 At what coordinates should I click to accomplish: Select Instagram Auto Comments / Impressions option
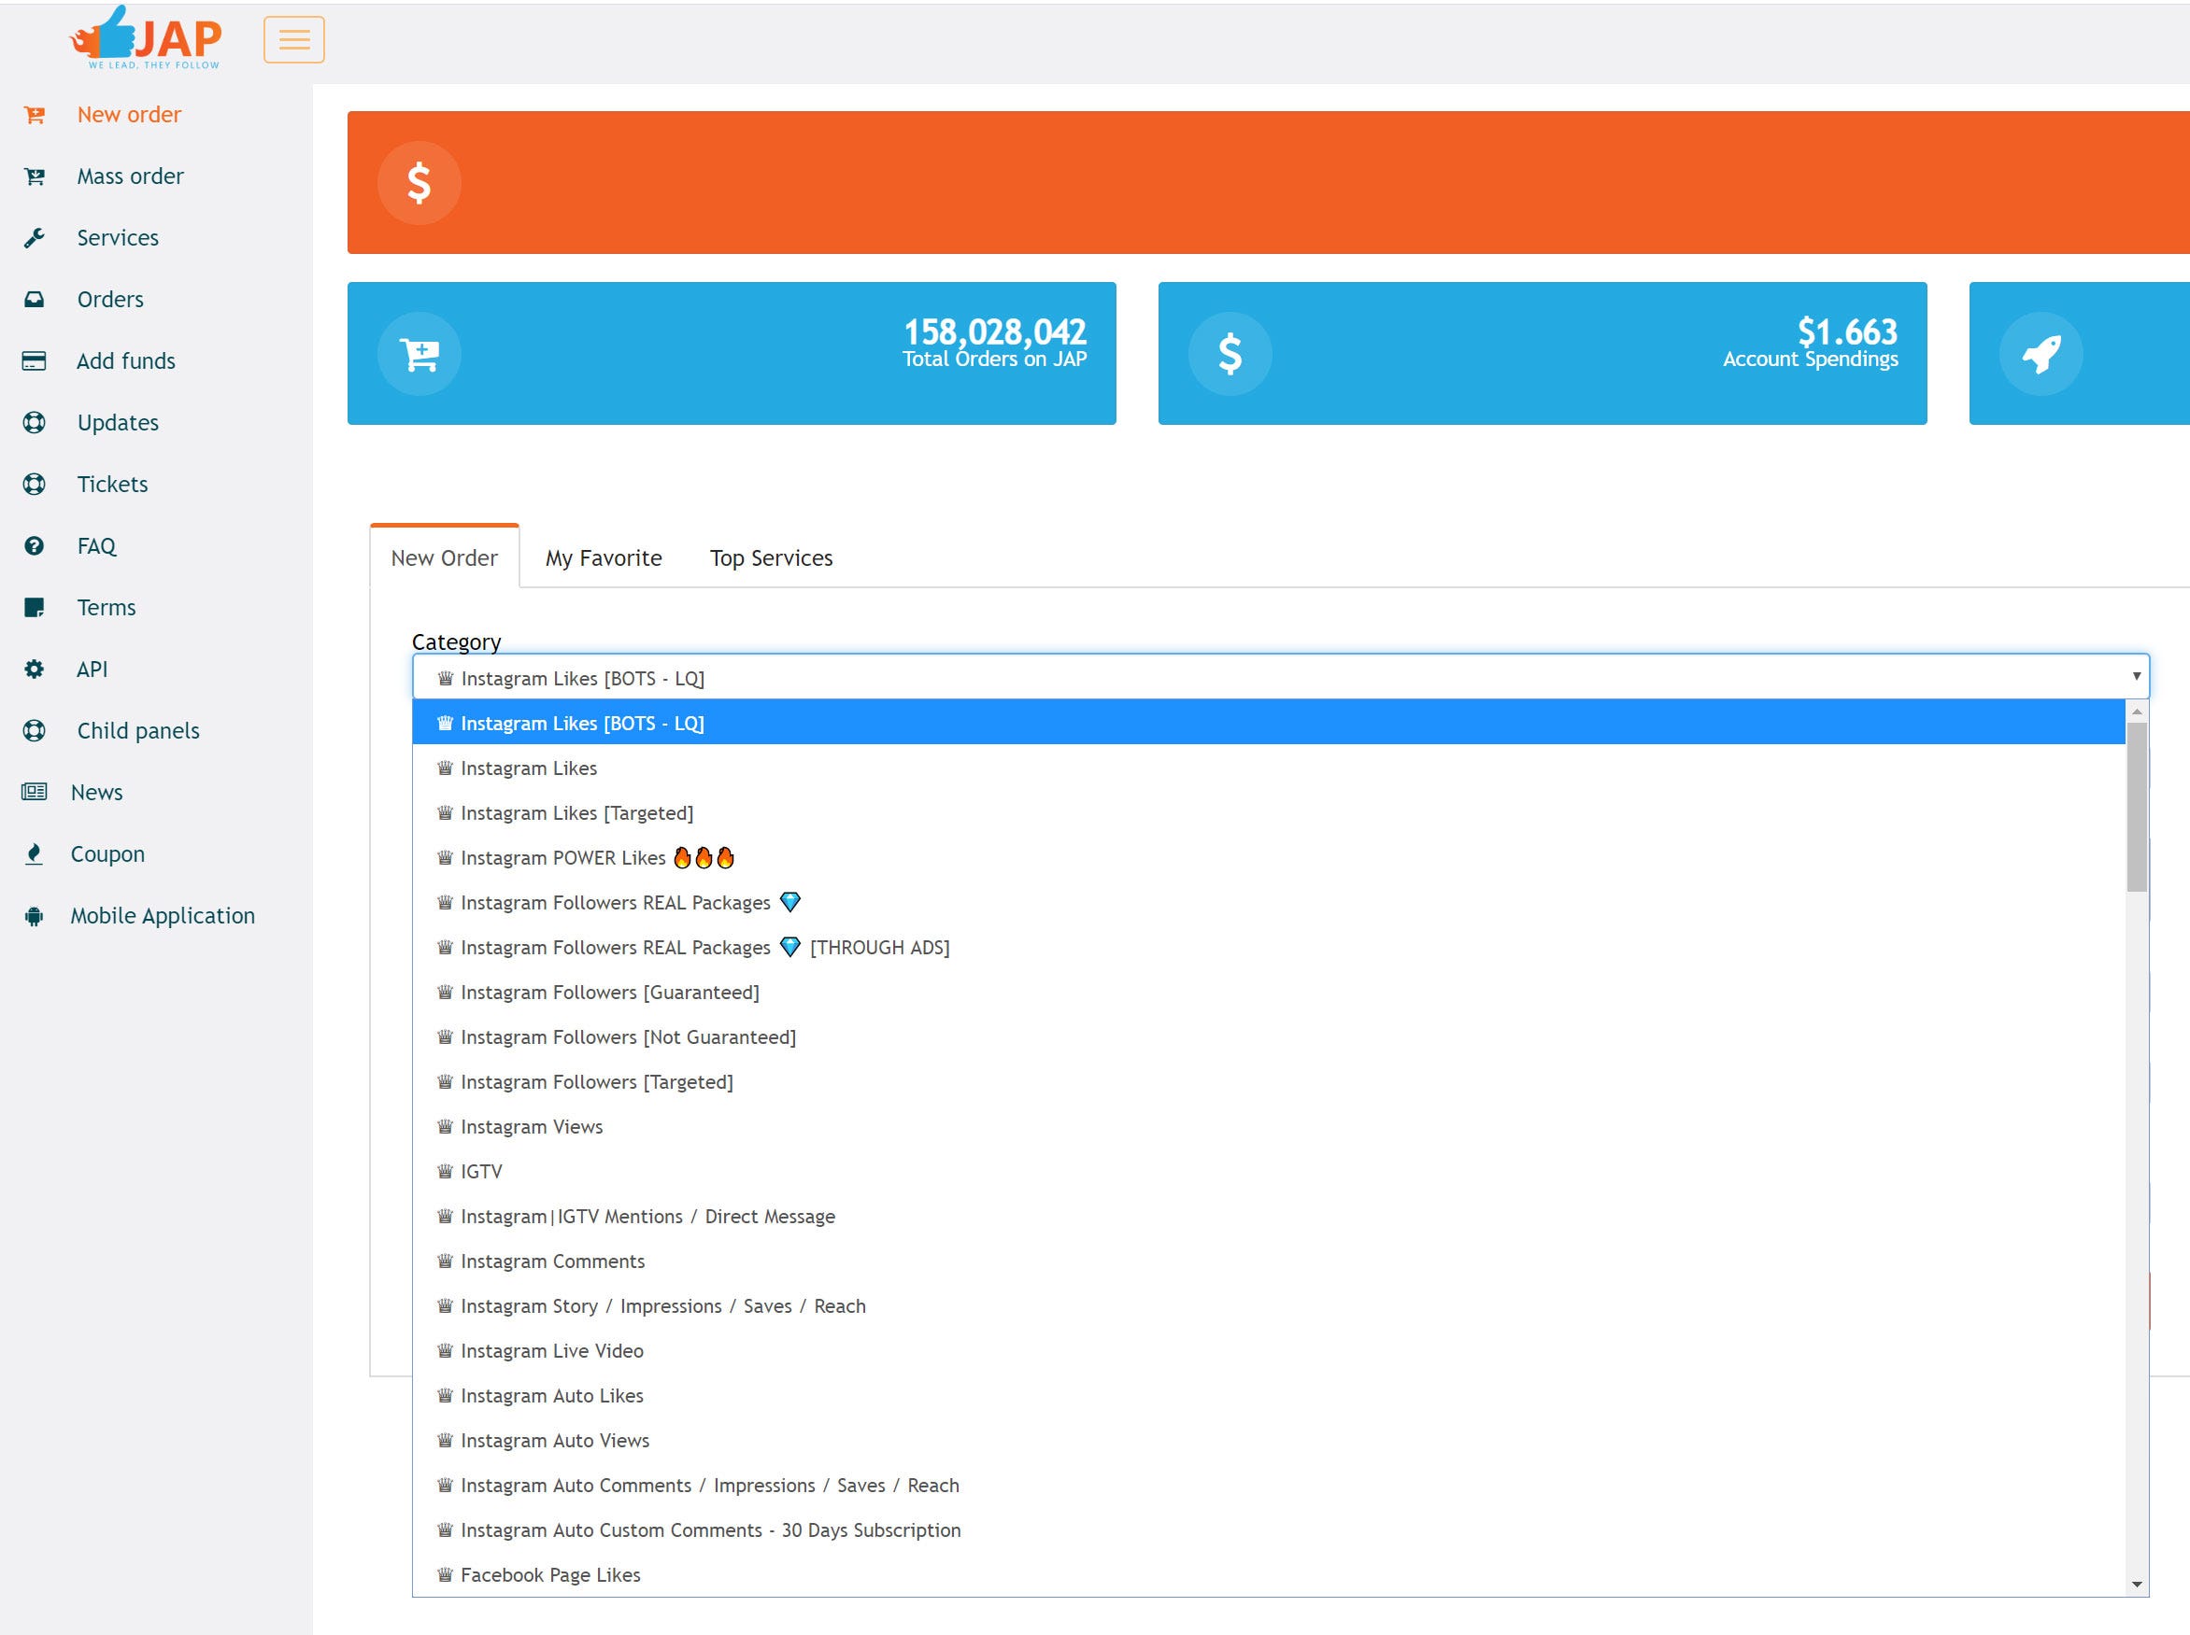click(x=1270, y=1486)
